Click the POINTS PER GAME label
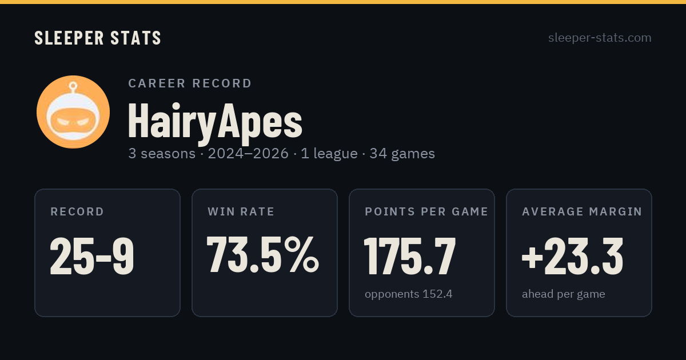 (x=426, y=212)
